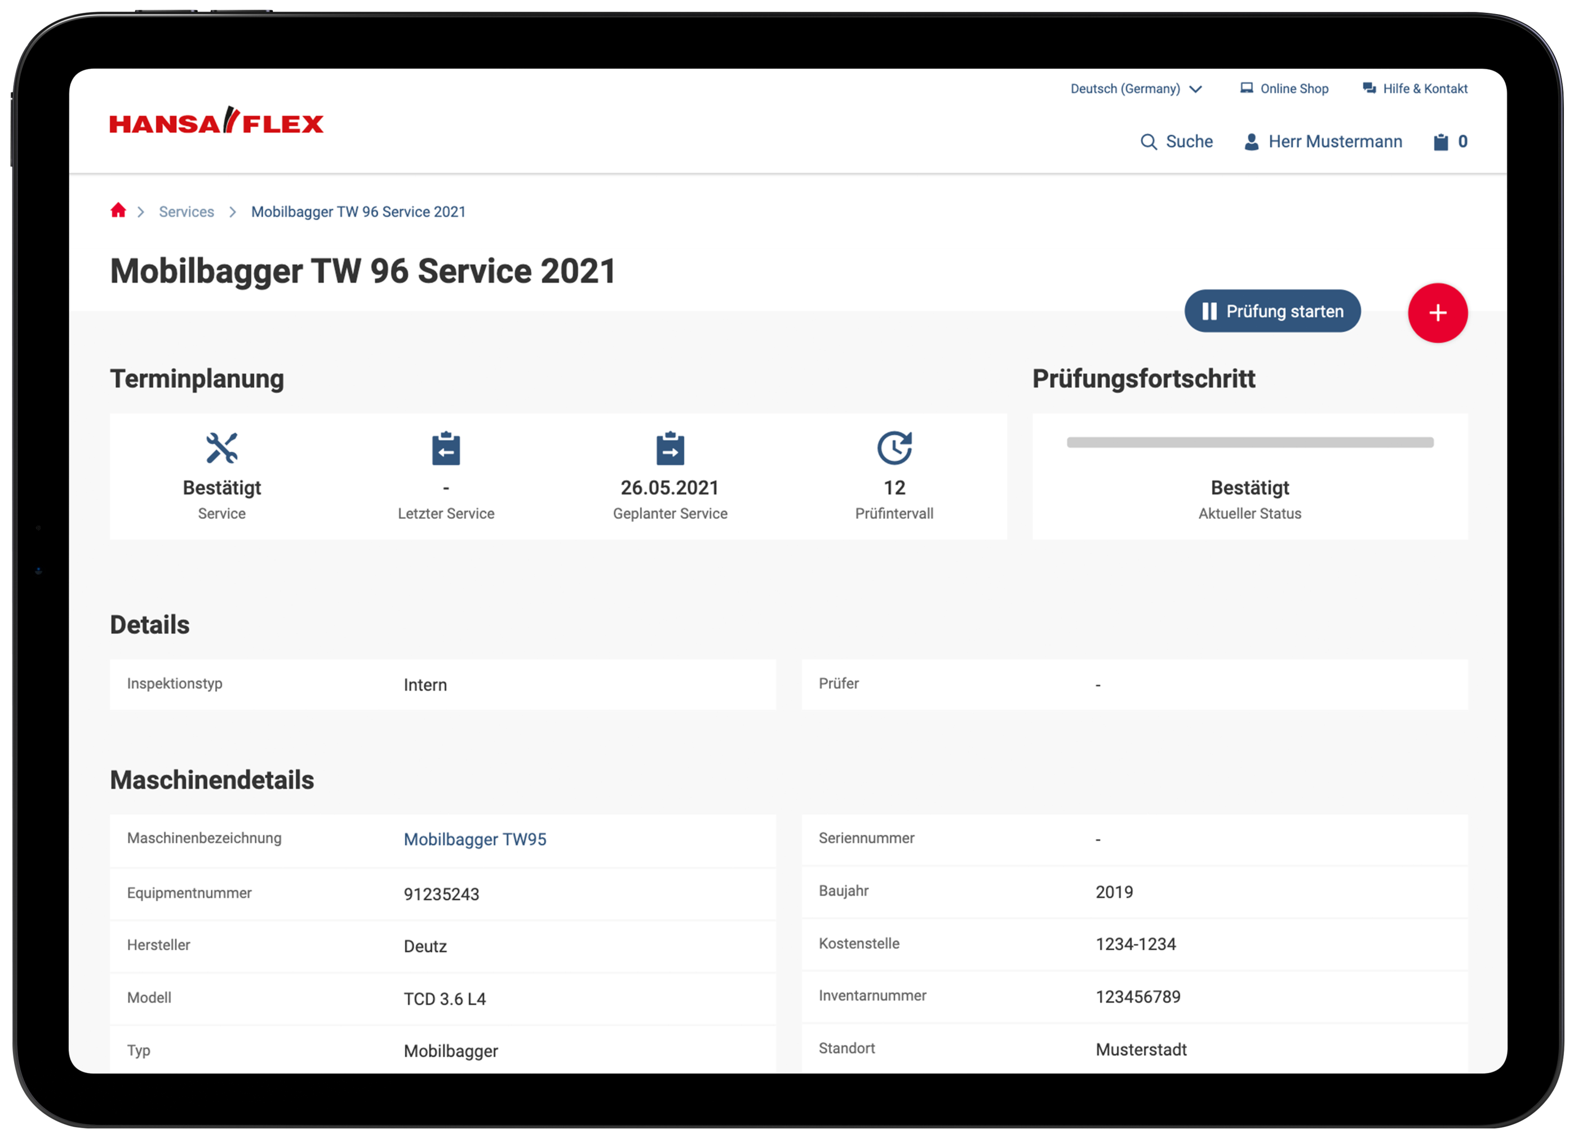Click the Seriennummer label
The width and height of the screenshot is (1578, 1143).
click(866, 838)
